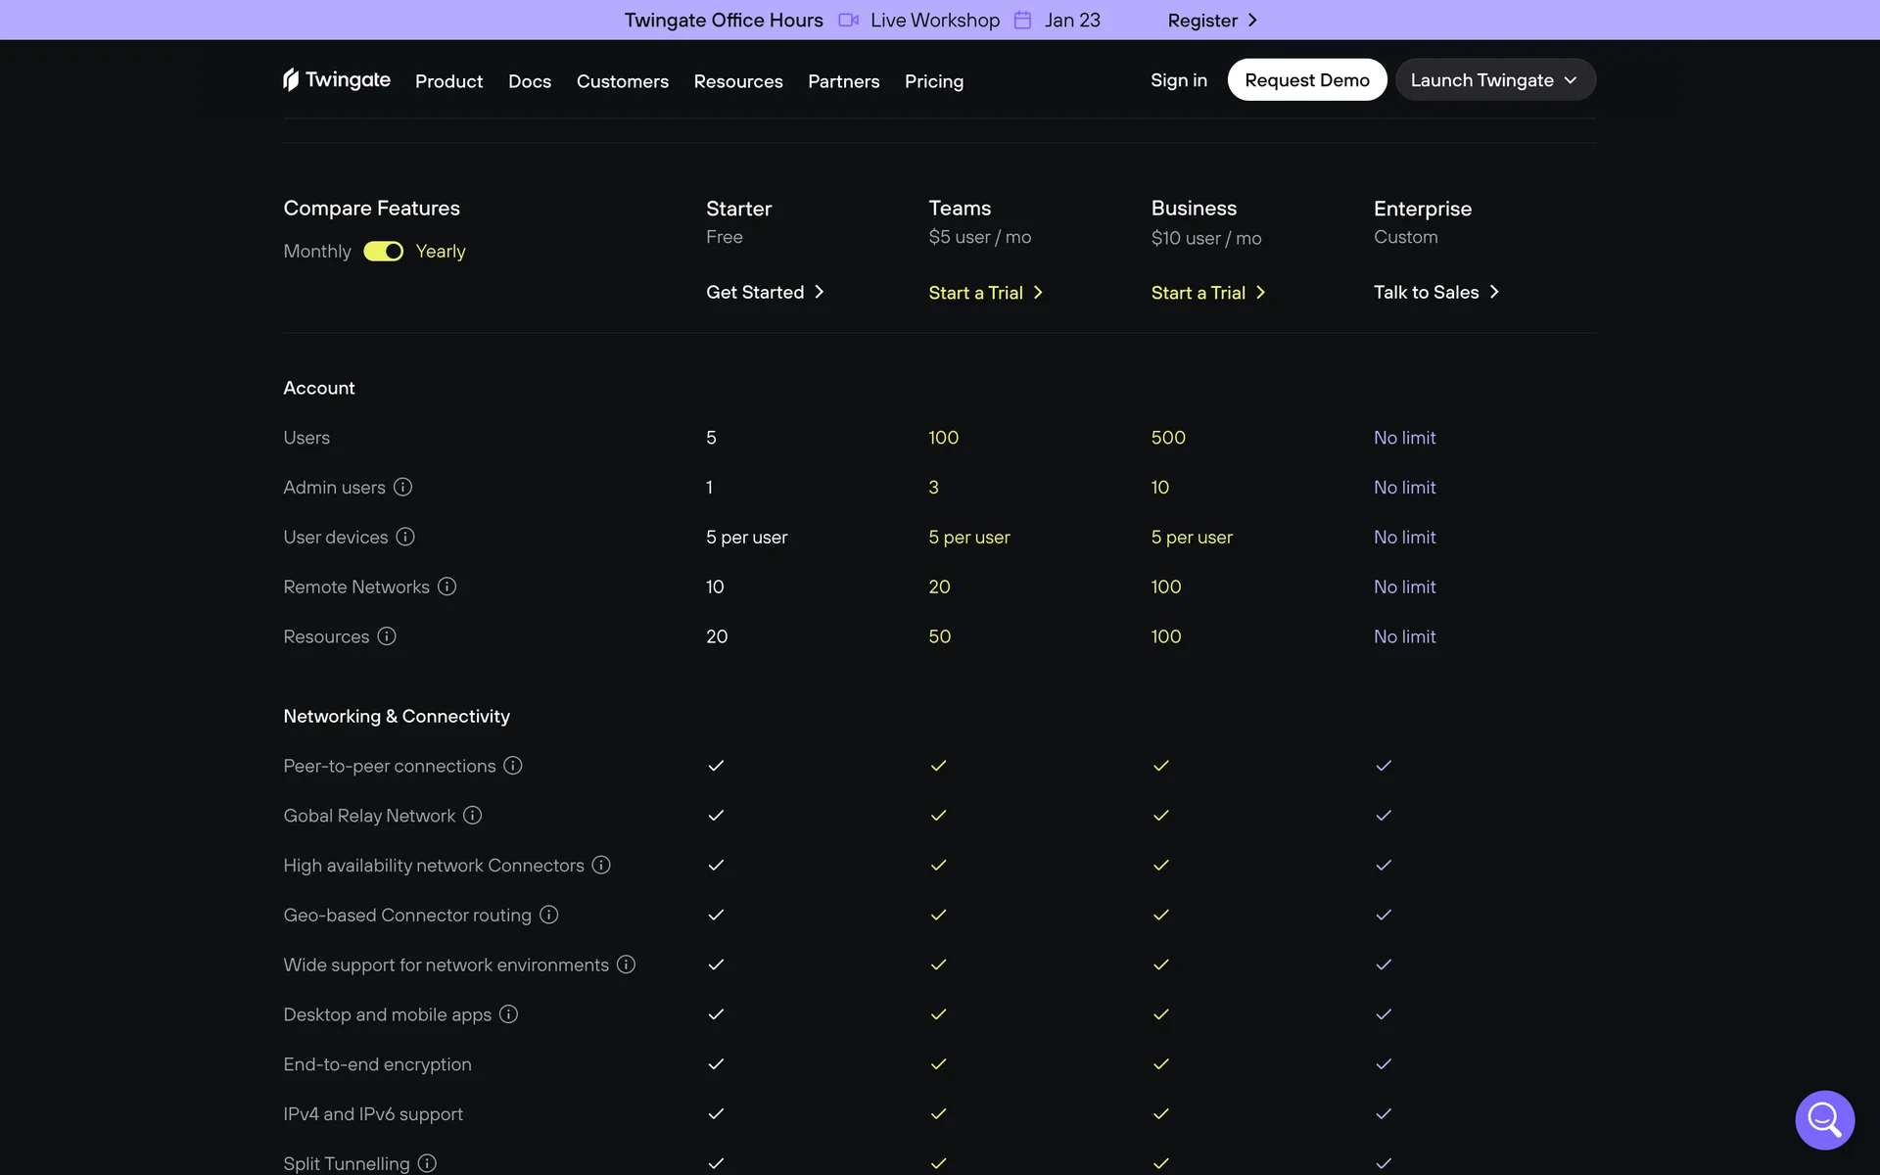The width and height of the screenshot is (1880, 1175).
Task: Click info icon next to Remote Networks
Action: coord(446,587)
